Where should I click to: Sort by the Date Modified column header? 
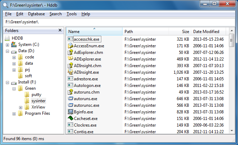(x=209, y=32)
